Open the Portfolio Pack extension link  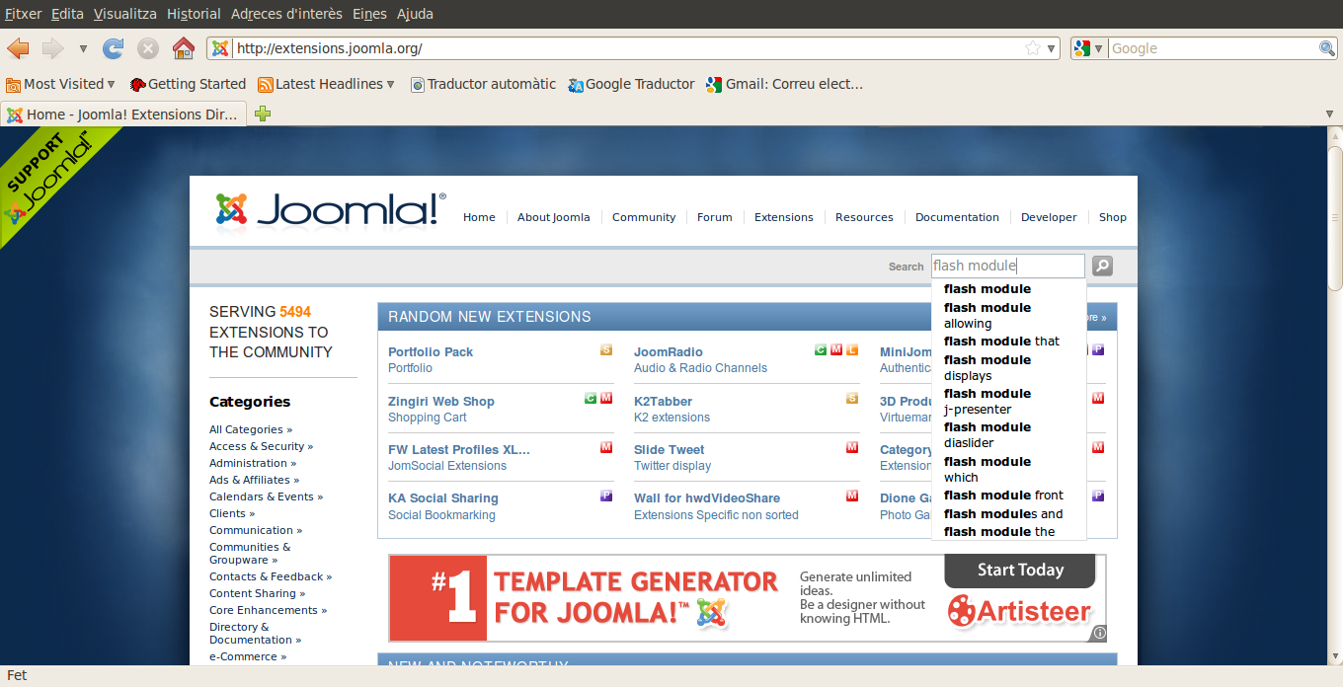pos(431,351)
